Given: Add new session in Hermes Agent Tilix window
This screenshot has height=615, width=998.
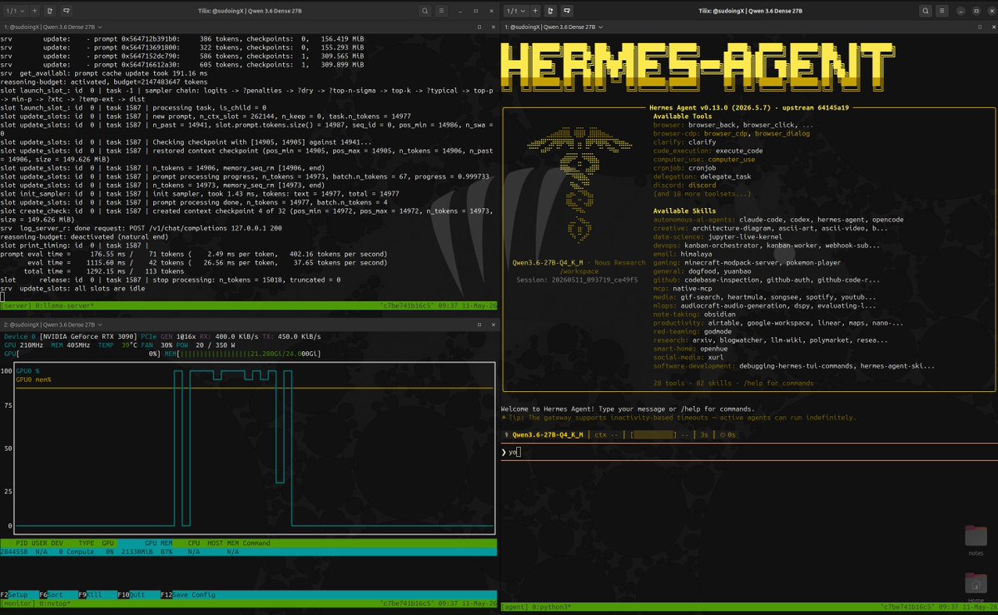Looking at the screenshot, I should 535,11.
